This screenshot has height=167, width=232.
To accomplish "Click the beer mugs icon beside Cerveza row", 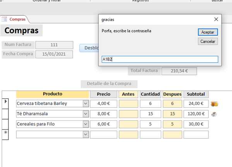I will pos(214,103).
